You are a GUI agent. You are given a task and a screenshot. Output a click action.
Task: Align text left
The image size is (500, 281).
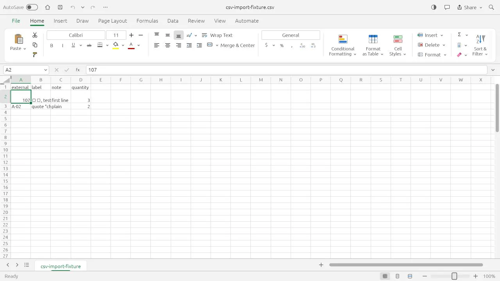[x=157, y=45]
